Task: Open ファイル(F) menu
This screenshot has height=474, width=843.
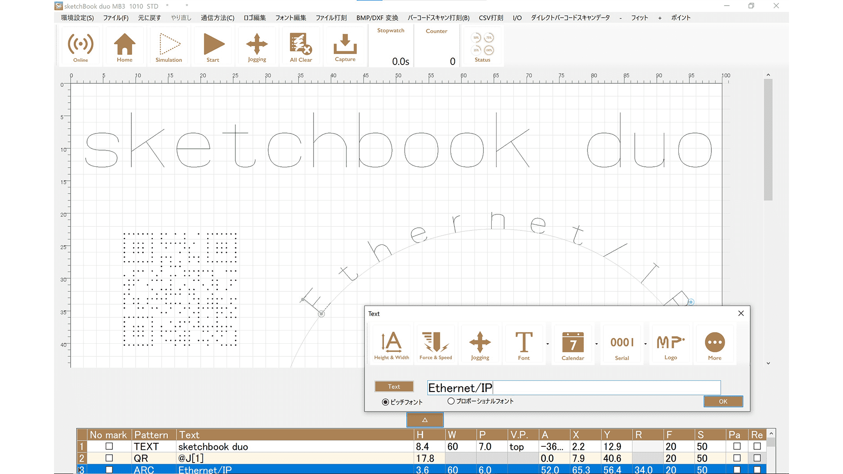Action: pos(116,18)
